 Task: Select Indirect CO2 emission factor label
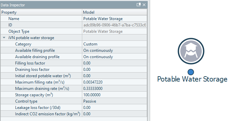(x=48, y=114)
